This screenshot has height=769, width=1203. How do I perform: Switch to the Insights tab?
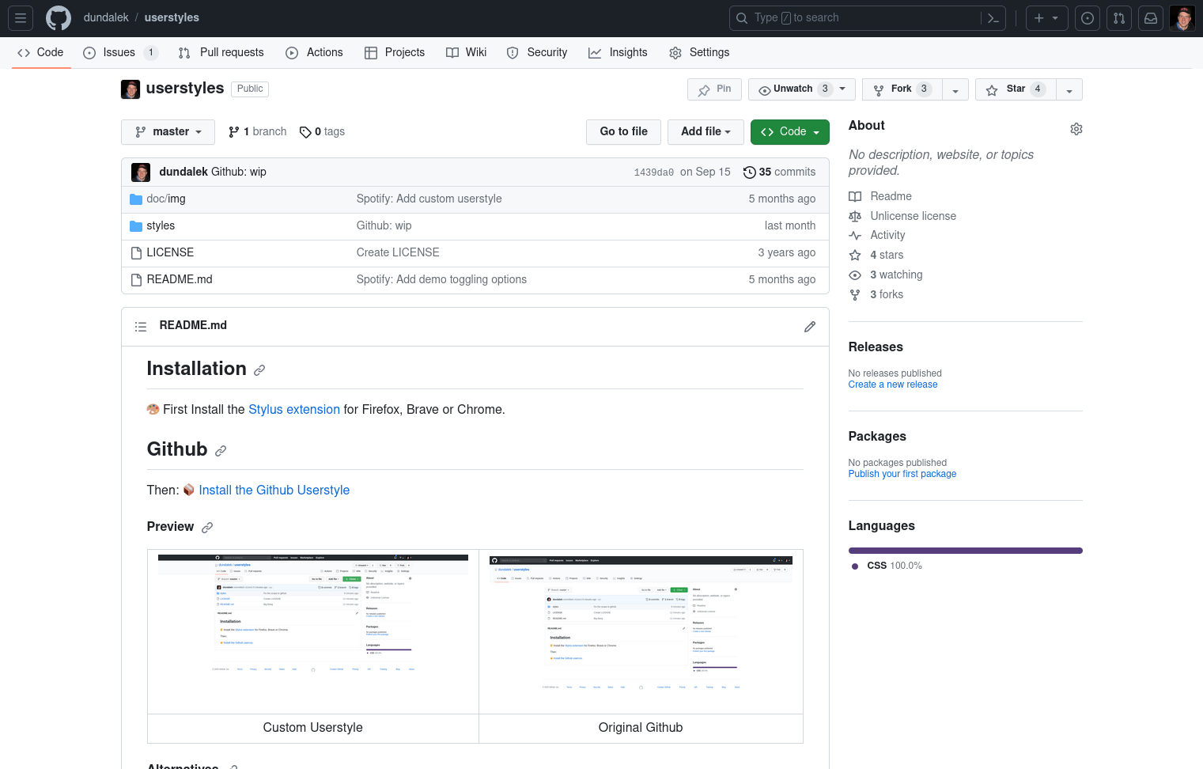click(x=618, y=52)
